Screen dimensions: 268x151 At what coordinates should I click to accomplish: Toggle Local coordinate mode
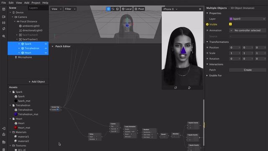click(126, 9)
